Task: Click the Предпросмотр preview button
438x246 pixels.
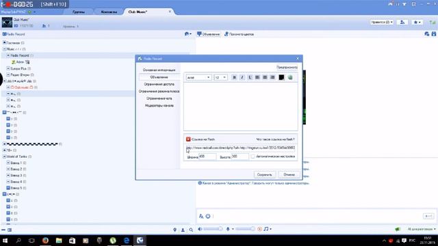Action: [287, 67]
